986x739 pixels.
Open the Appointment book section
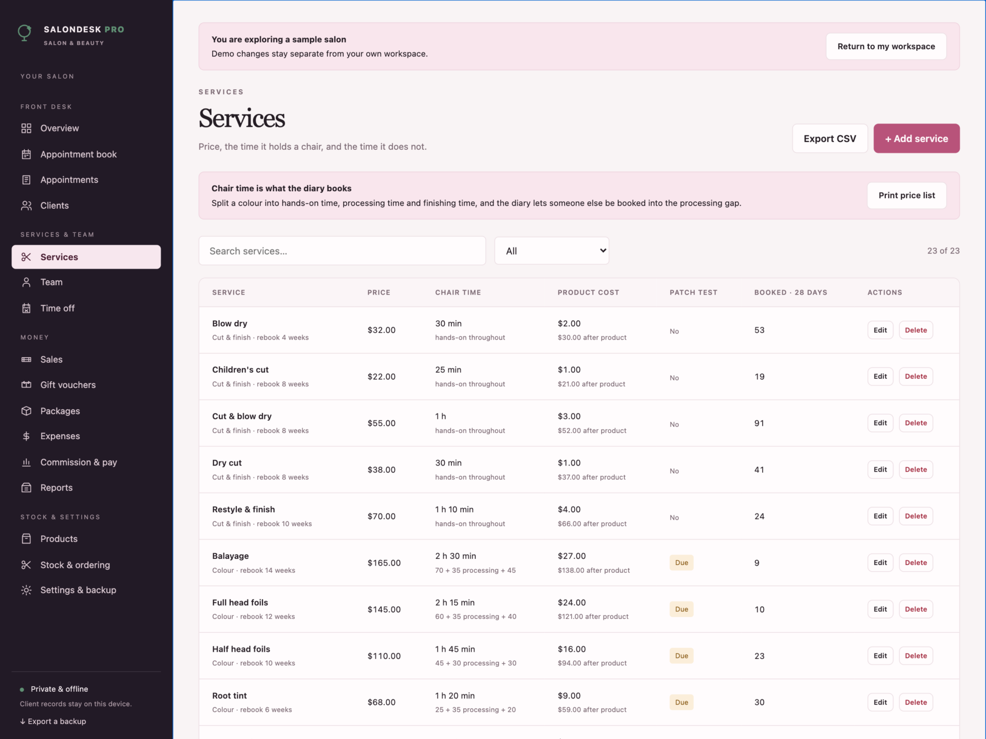coord(86,154)
